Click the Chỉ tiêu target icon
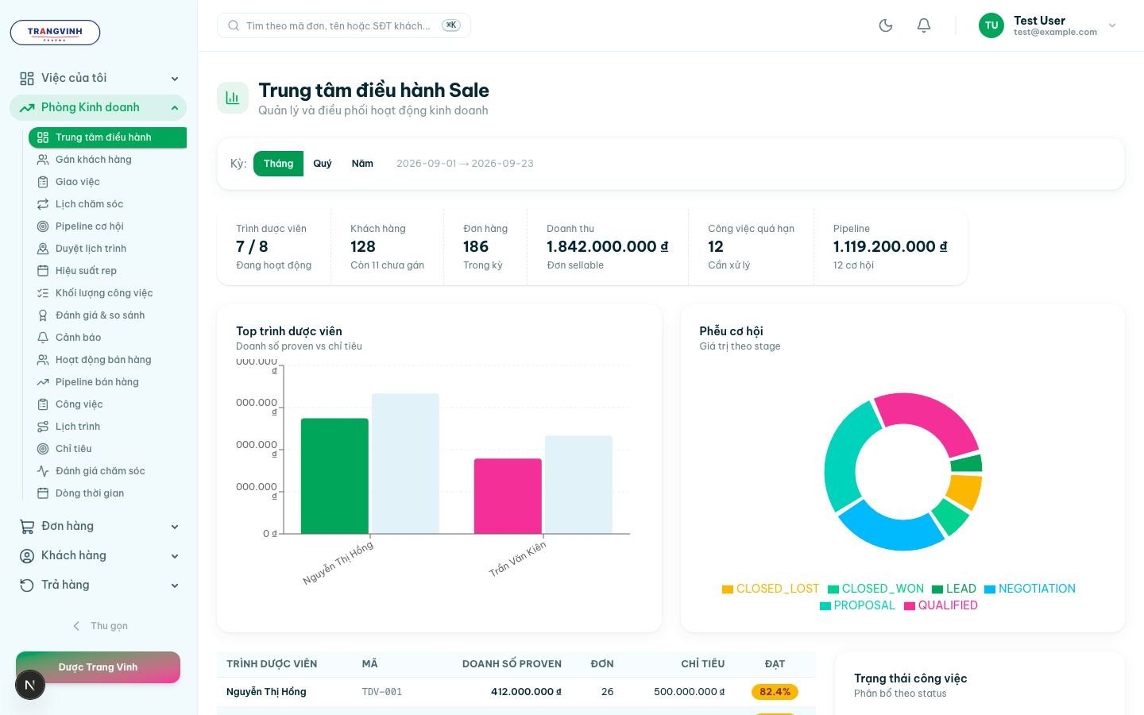 coord(43,449)
